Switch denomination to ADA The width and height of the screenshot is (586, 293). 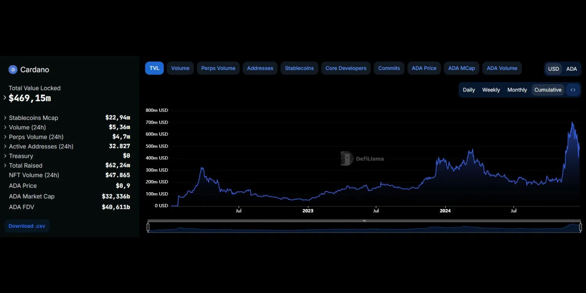point(572,69)
